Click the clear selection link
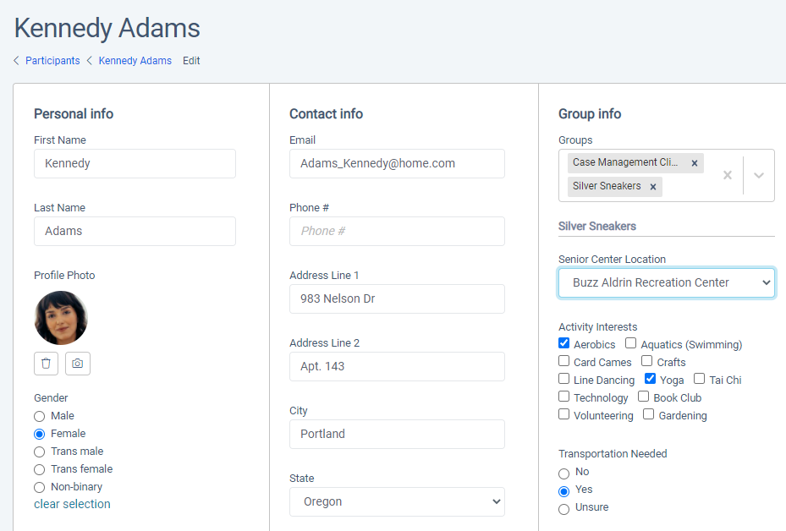 (x=72, y=504)
